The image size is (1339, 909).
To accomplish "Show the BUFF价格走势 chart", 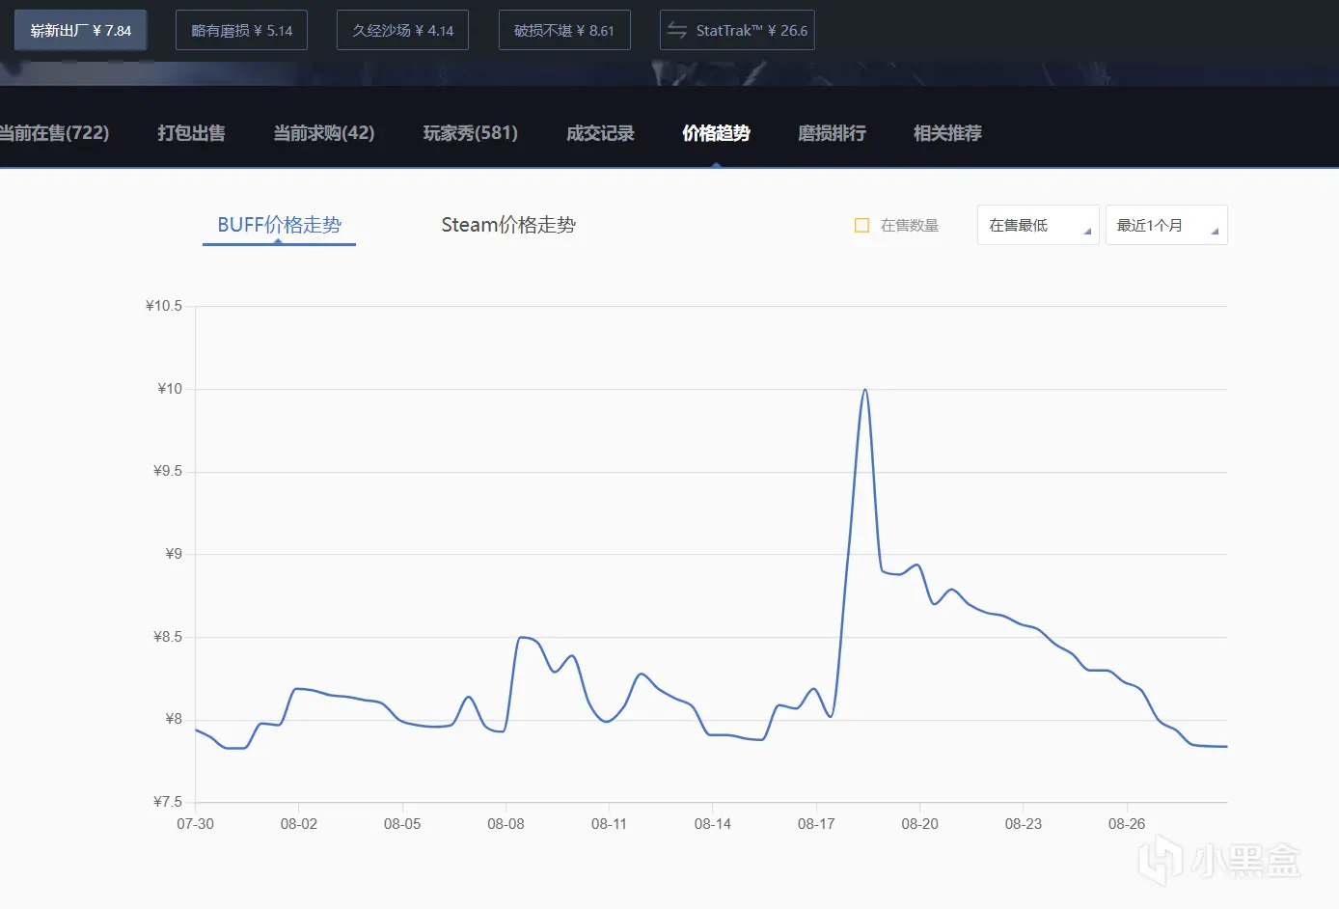I will tap(279, 225).
